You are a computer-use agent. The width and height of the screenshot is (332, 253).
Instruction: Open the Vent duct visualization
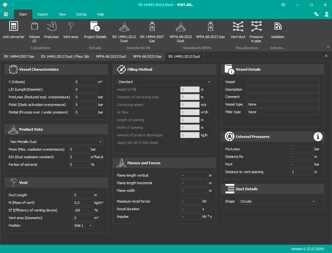point(238,30)
